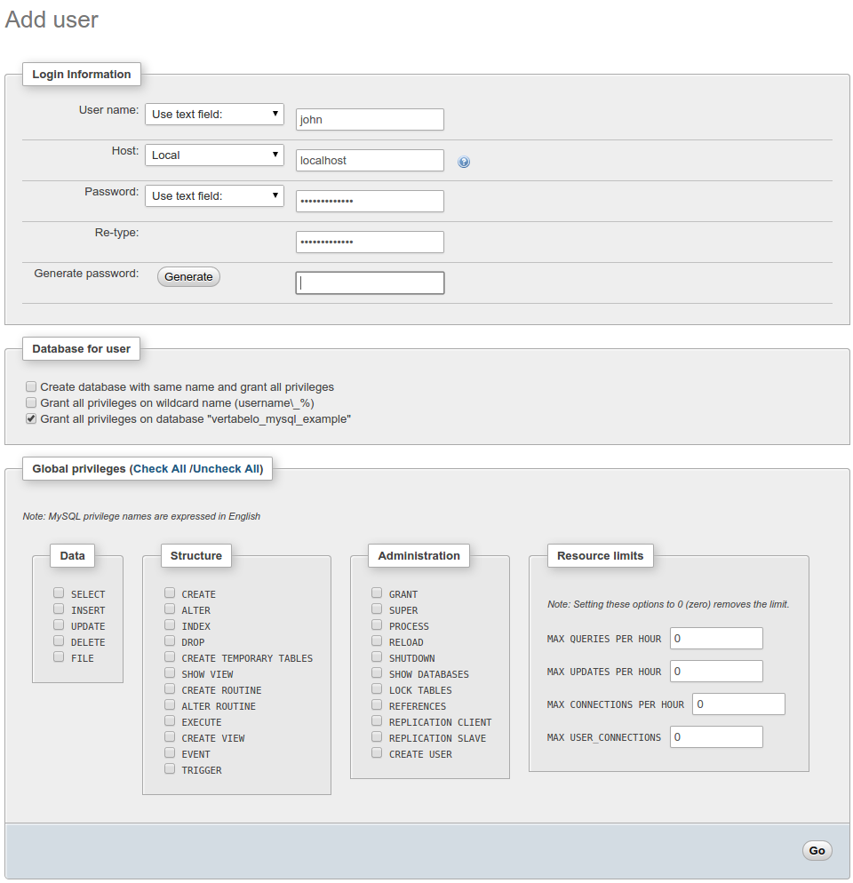
Task: Check the SHUTDOWN privilege box
Action: pyautogui.click(x=377, y=657)
